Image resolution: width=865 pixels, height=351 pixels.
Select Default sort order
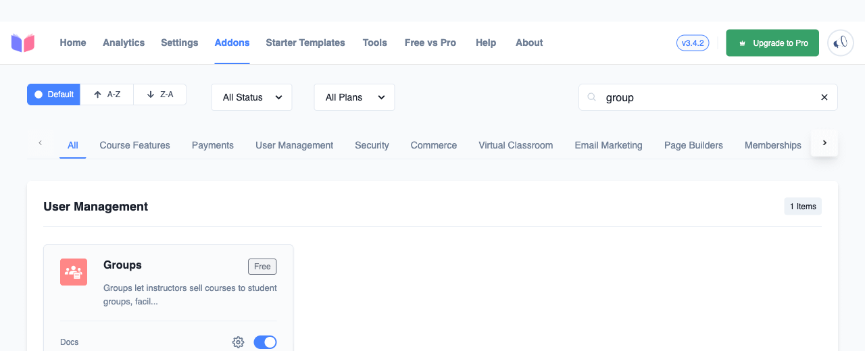point(53,94)
